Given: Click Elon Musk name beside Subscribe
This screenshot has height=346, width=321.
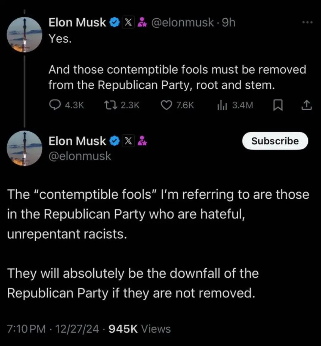Looking at the screenshot, I should pyautogui.click(x=77, y=141).
